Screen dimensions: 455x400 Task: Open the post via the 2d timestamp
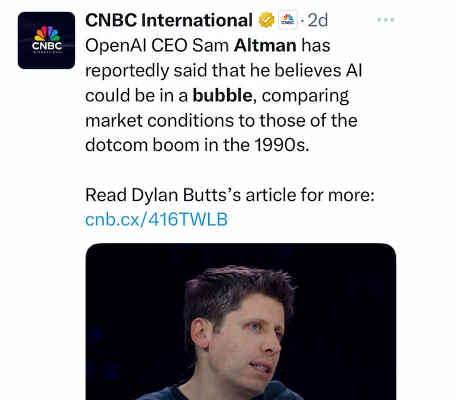point(317,21)
